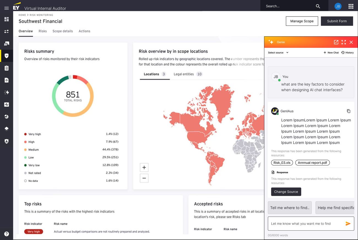Select the shield check risk monitoring icon
This screenshot has width=358, height=240.
(7, 56)
